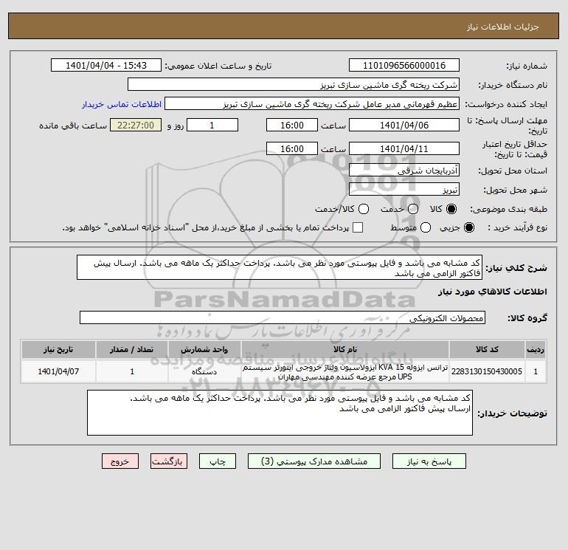The height and width of the screenshot is (550, 568).
Task: Click the price validity time field 16:00
Action: (x=292, y=148)
